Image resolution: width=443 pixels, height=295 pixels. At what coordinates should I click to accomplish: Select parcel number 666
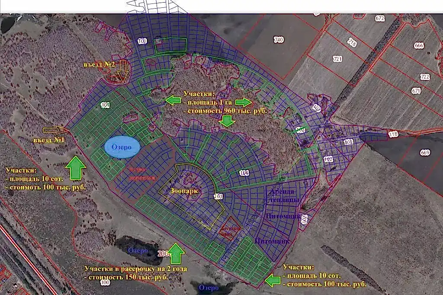[x=418, y=45]
